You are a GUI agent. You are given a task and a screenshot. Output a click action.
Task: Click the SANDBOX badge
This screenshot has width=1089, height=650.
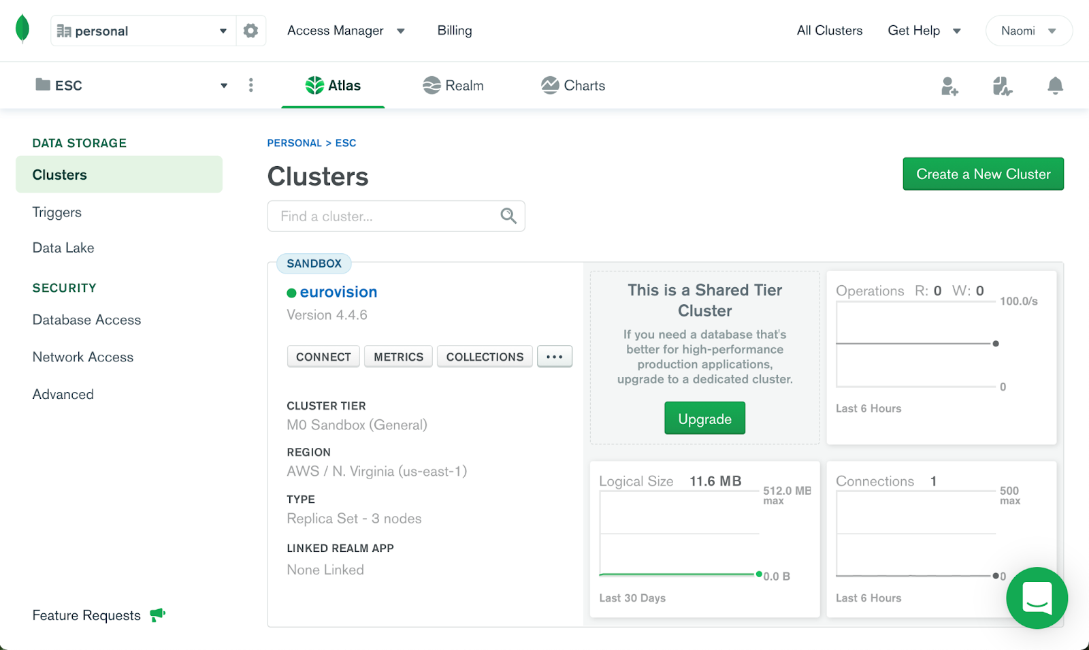(314, 263)
